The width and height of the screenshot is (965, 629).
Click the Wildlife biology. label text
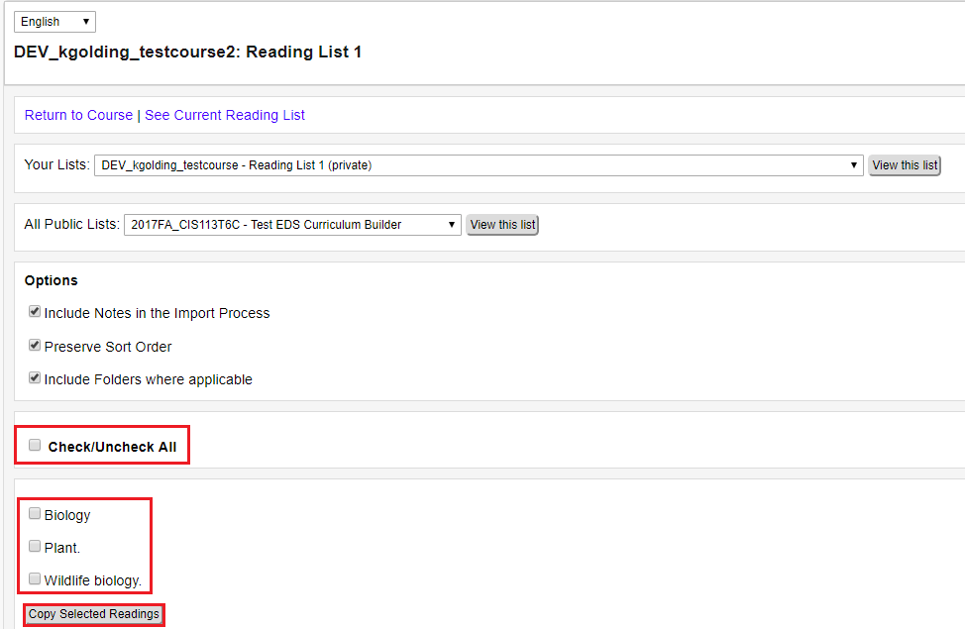coord(93,580)
